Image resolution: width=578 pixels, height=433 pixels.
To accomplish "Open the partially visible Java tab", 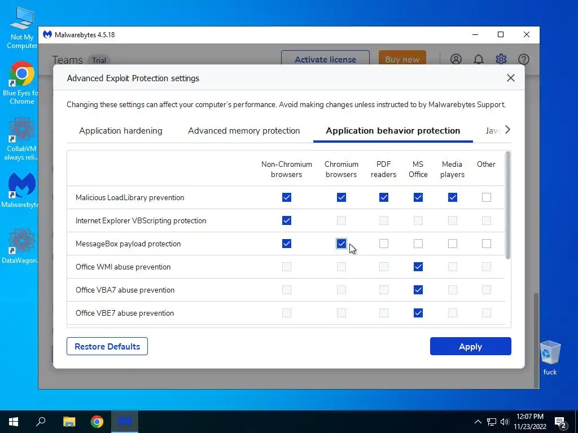I will point(492,131).
